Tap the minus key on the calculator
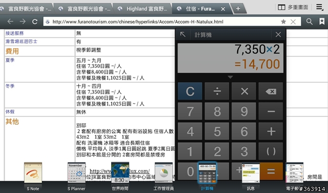The image size is (328, 193). pyautogui.click(x=271, y=111)
